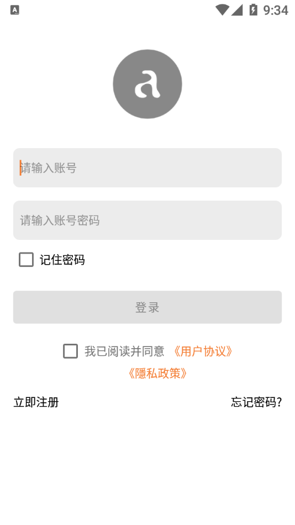
Task: Tap 立即注册 to register
Action: tap(36, 402)
